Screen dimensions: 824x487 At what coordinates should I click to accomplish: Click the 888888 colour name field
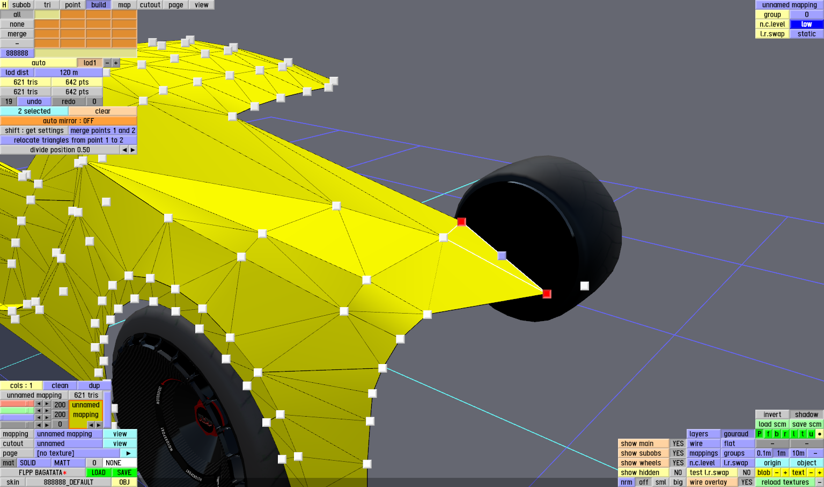coord(17,53)
